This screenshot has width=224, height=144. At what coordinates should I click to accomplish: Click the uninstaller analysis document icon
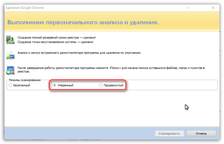[11, 55]
